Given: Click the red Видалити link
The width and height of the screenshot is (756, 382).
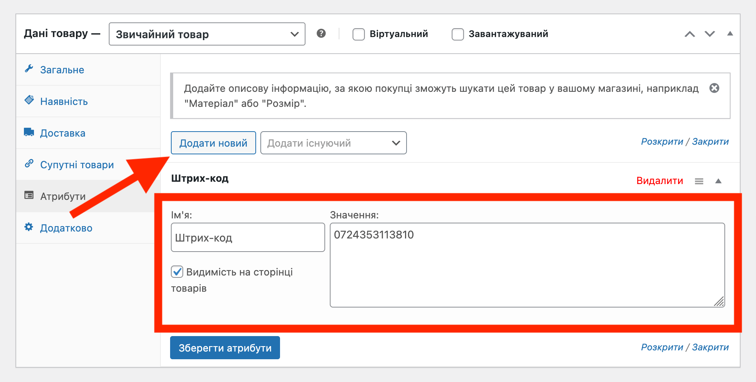Looking at the screenshot, I should click(660, 181).
